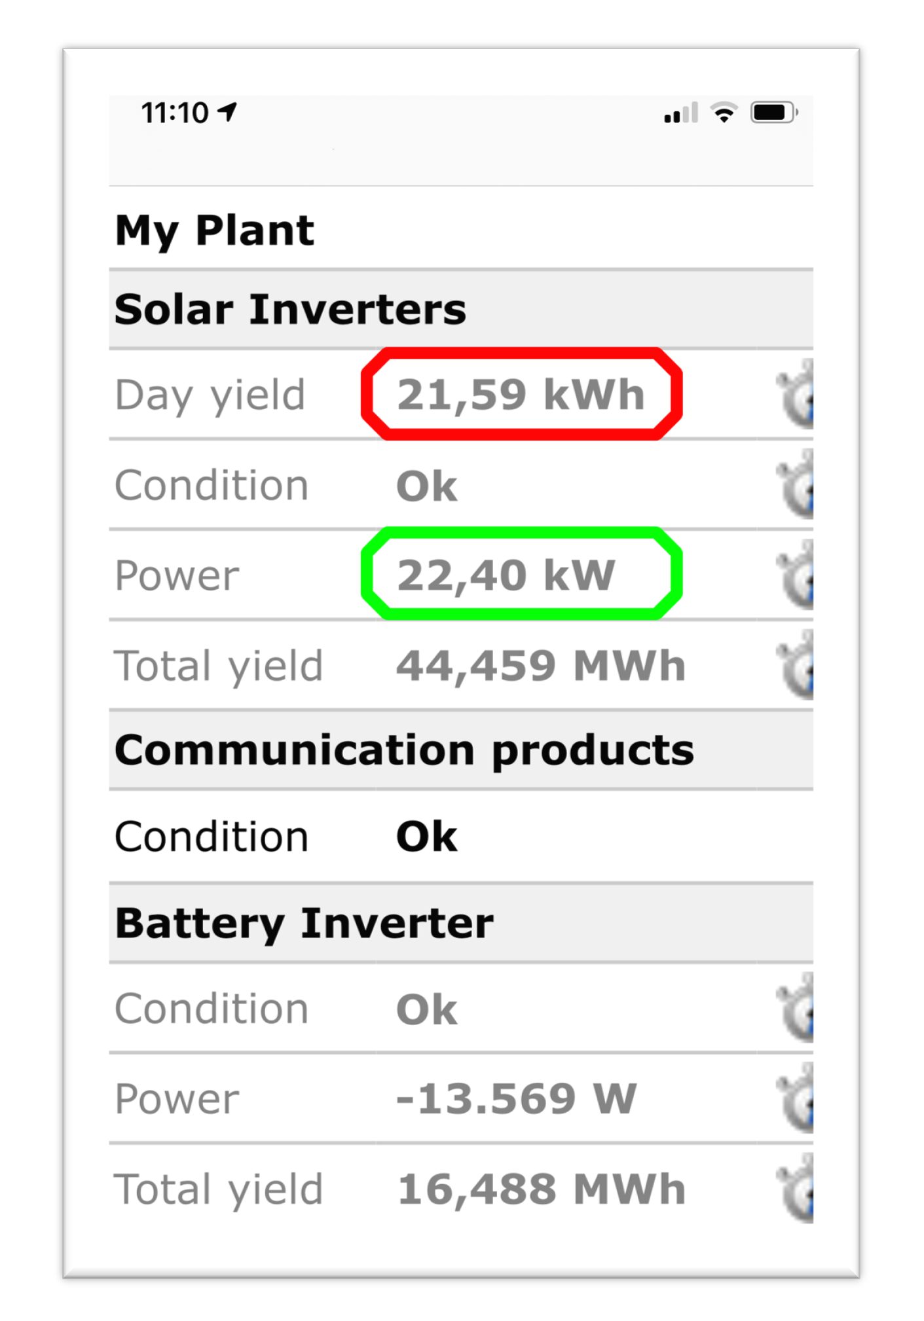Tap the 44,459 MWh total yield value

tap(541, 666)
